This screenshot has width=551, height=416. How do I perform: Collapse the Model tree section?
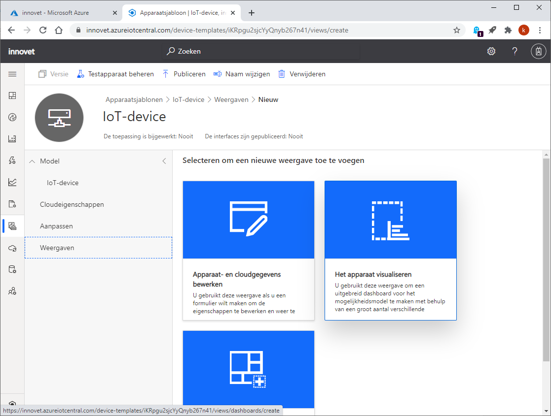(32, 161)
